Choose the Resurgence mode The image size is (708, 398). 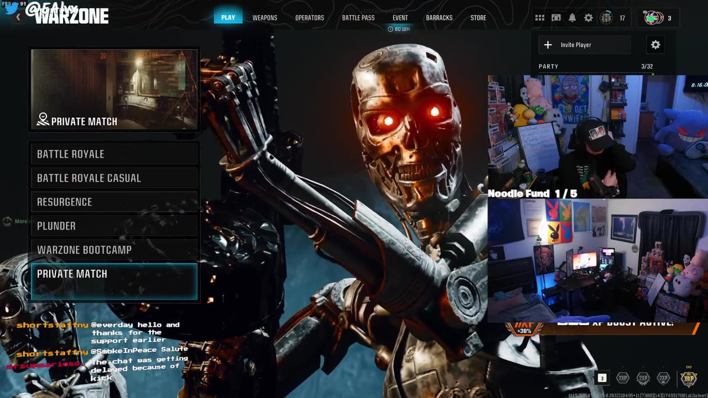(x=114, y=202)
